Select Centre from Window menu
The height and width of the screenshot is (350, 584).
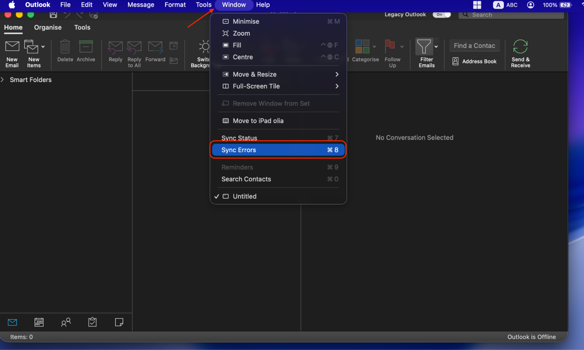278,57
